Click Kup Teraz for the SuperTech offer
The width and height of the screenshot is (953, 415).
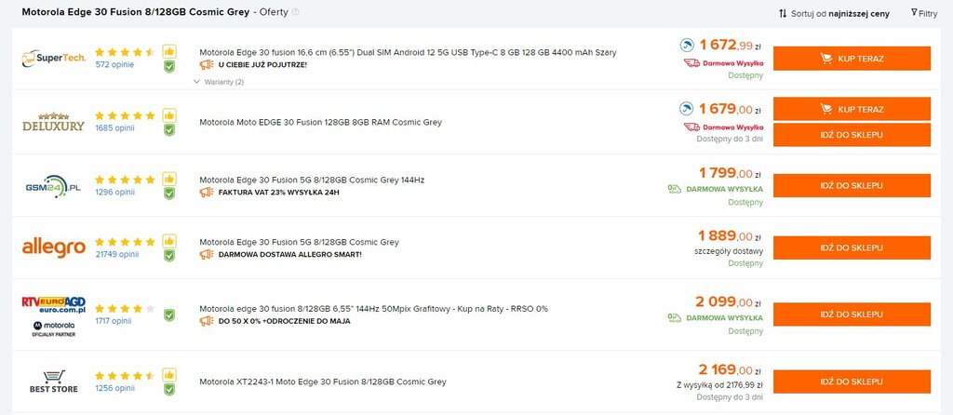(x=852, y=59)
